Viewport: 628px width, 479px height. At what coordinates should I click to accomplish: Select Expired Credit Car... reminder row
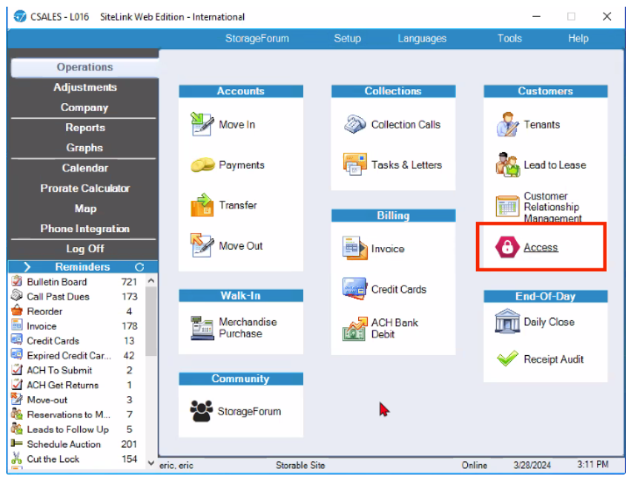pos(76,355)
